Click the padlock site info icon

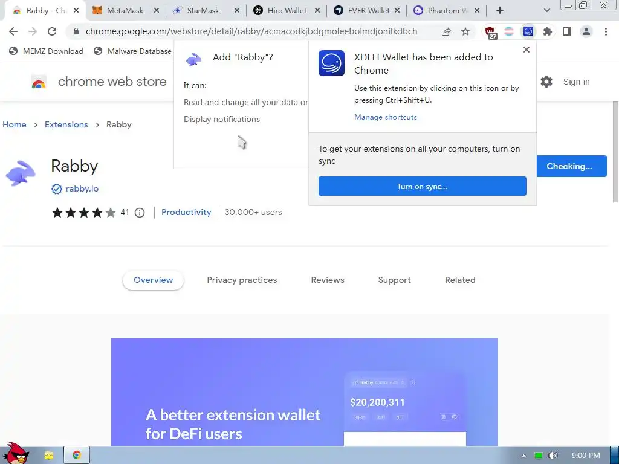tap(76, 31)
